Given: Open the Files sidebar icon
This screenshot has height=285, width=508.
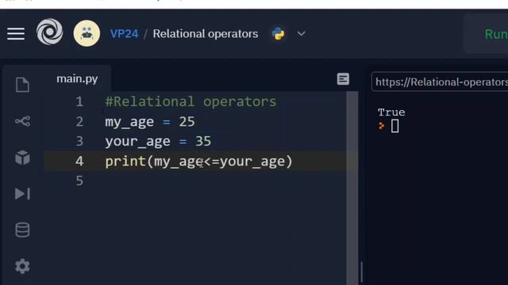Looking at the screenshot, I should coord(22,85).
